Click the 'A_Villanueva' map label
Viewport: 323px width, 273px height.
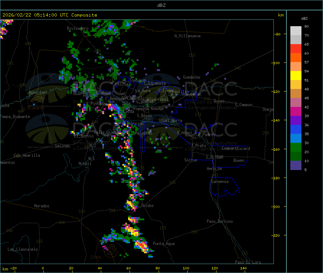click(187, 36)
